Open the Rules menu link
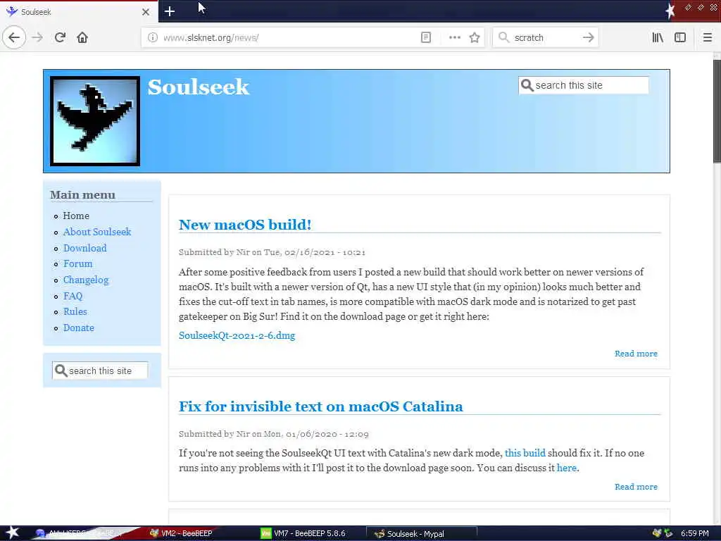721x541 pixels. [x=75, y=311]
